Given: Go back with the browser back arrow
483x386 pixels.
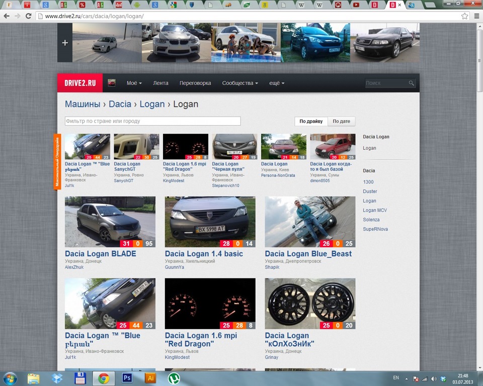Looking at the screenshot, I should 7,16.
